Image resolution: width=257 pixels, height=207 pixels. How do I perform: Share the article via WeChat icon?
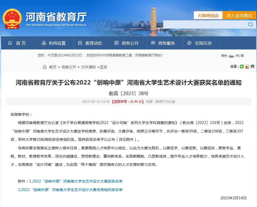242,67
